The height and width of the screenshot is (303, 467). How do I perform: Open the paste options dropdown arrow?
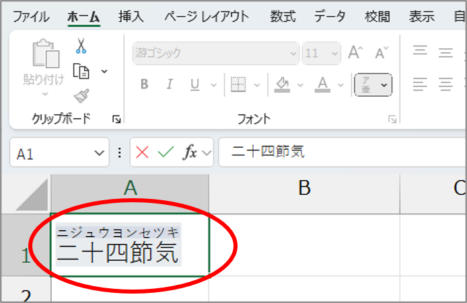point(45,94)
